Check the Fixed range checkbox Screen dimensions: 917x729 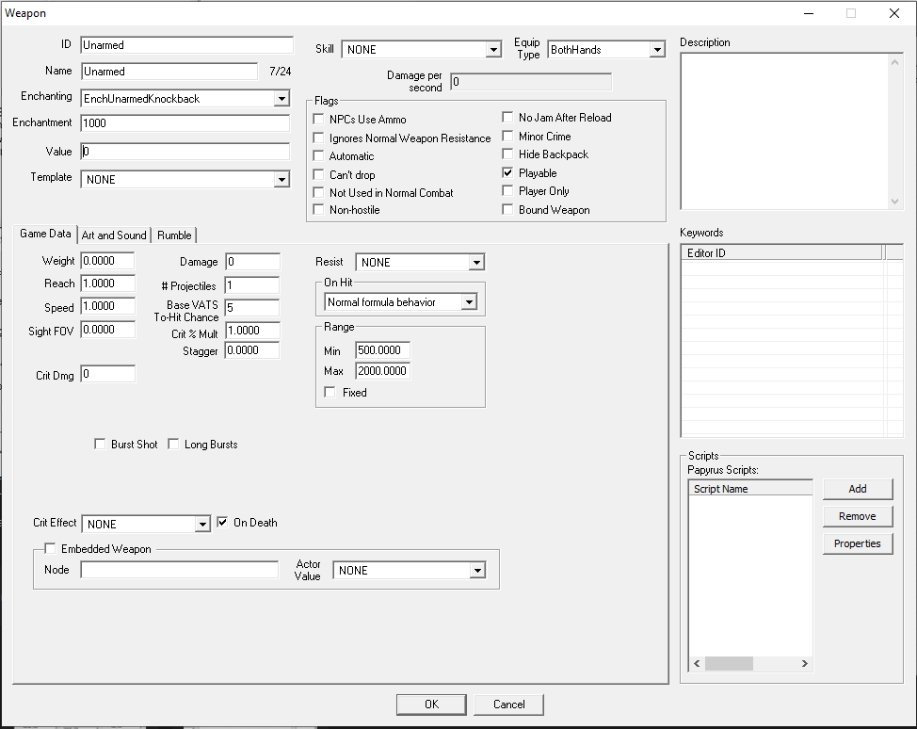click(330, 392)
